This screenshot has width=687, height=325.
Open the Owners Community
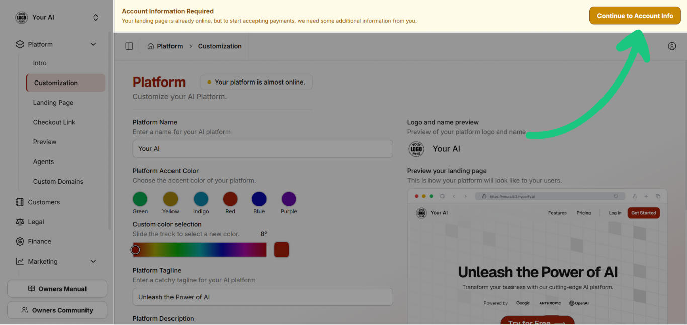pyautogui.click(x=57, y=310)
